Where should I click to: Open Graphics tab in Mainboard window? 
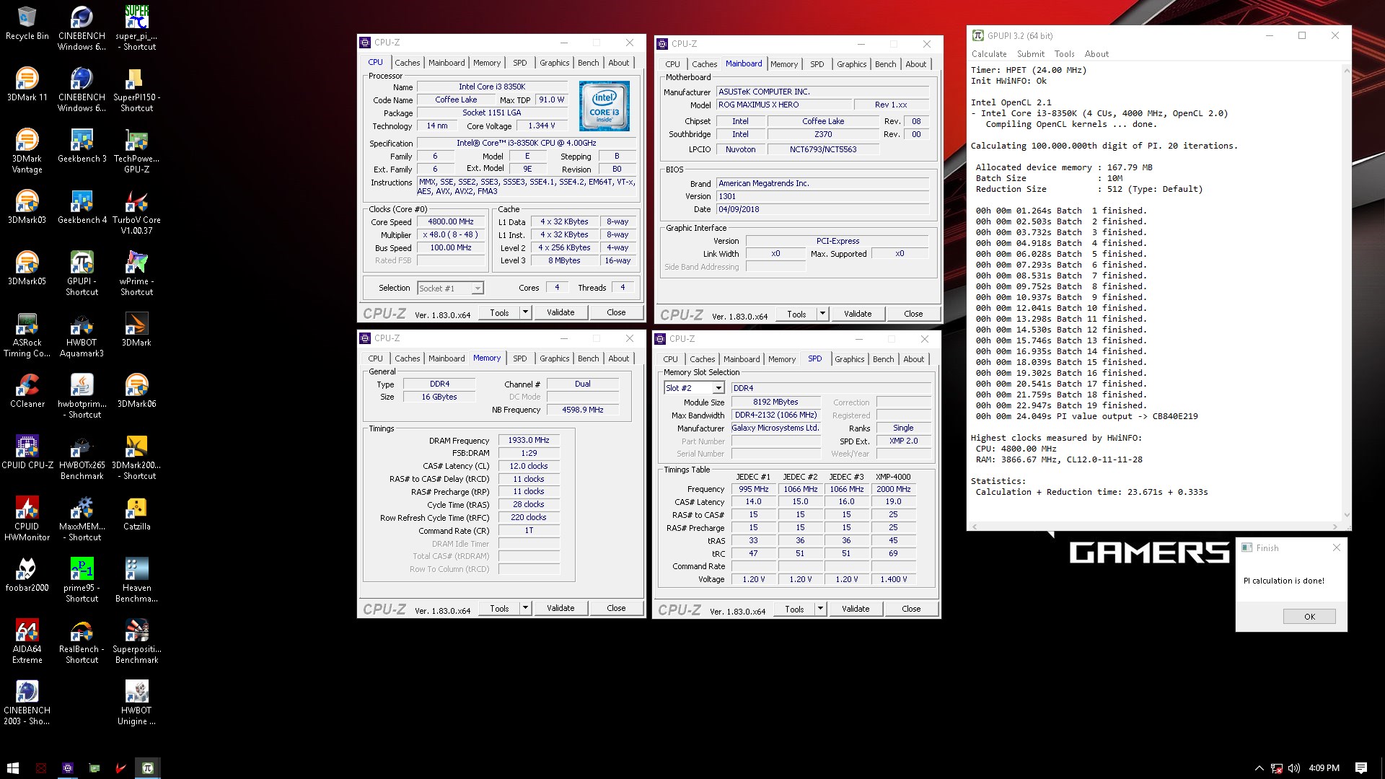click(851, 64)
